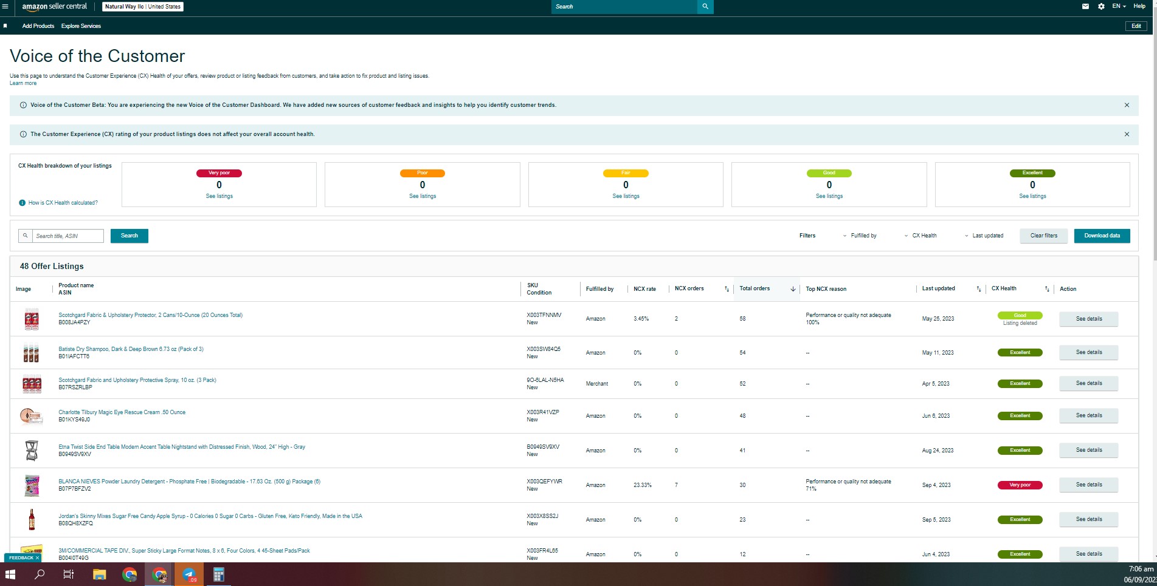Open the hamburger navigation menu
This screenshot has height=586, width=1157.
pyautogui.click(x=5, y=7)
